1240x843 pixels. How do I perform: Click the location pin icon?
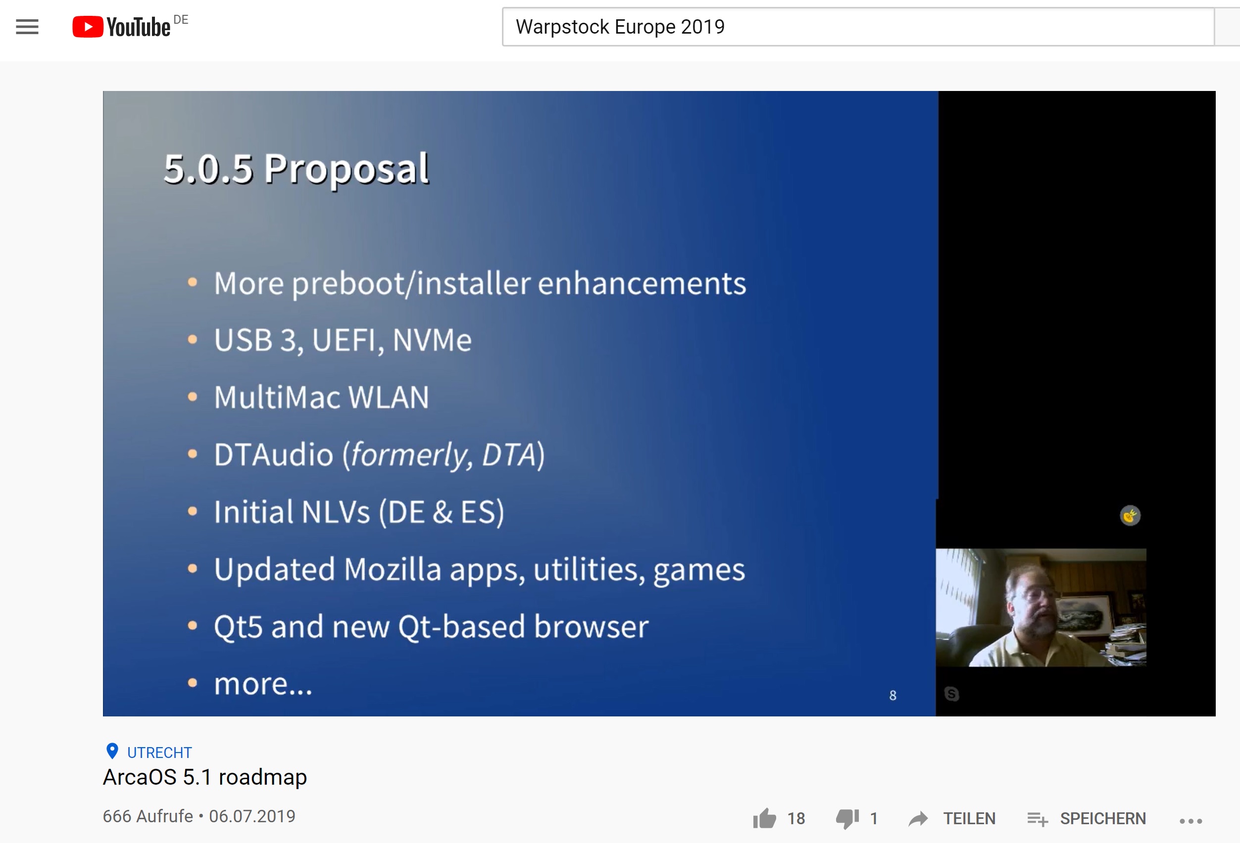(x=112, y=751)
